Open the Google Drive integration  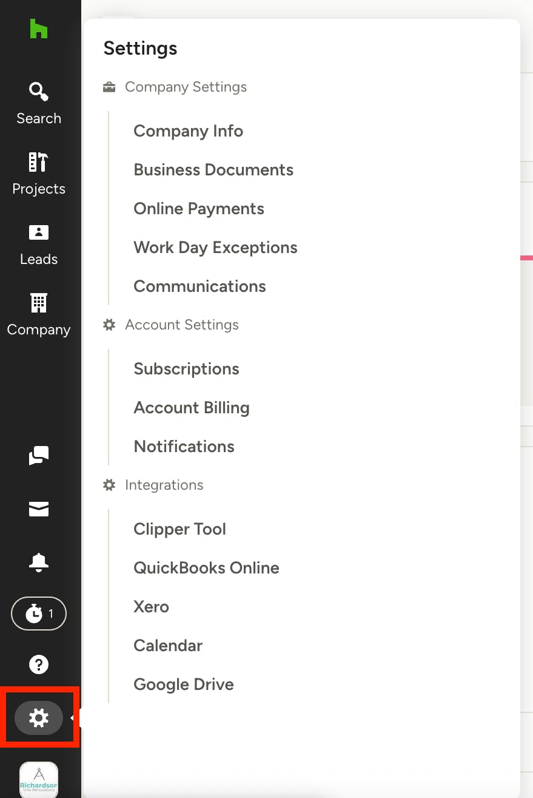184,685
